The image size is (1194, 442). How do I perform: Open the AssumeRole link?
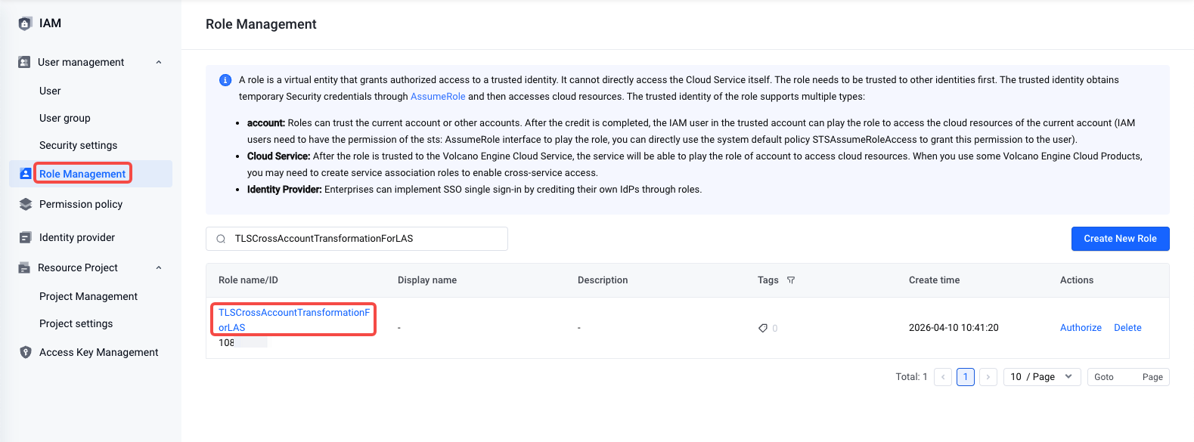pos(438,97)
